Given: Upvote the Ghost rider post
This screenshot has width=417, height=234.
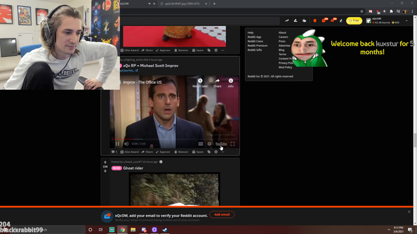Looking at the screenshot, I should tap(105, 162).
